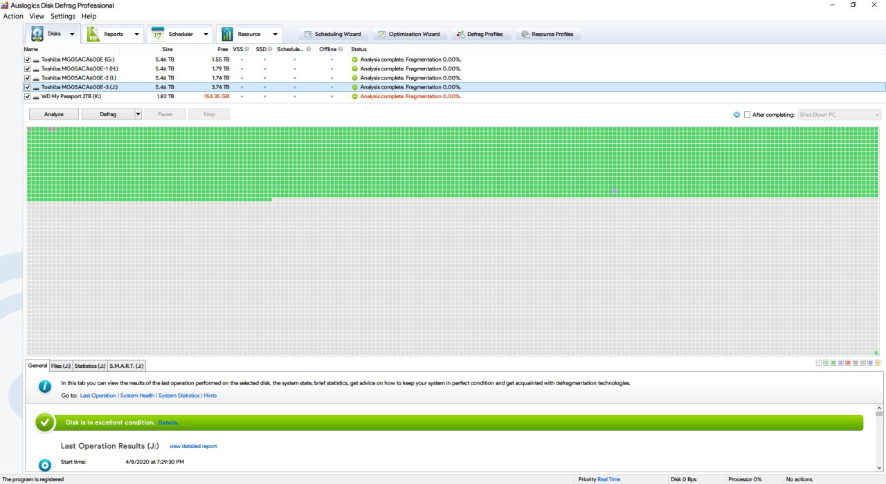Click the Scheduler calendar icon
The width and height of the screenshot is (886, 484).
tap(158, 34)
